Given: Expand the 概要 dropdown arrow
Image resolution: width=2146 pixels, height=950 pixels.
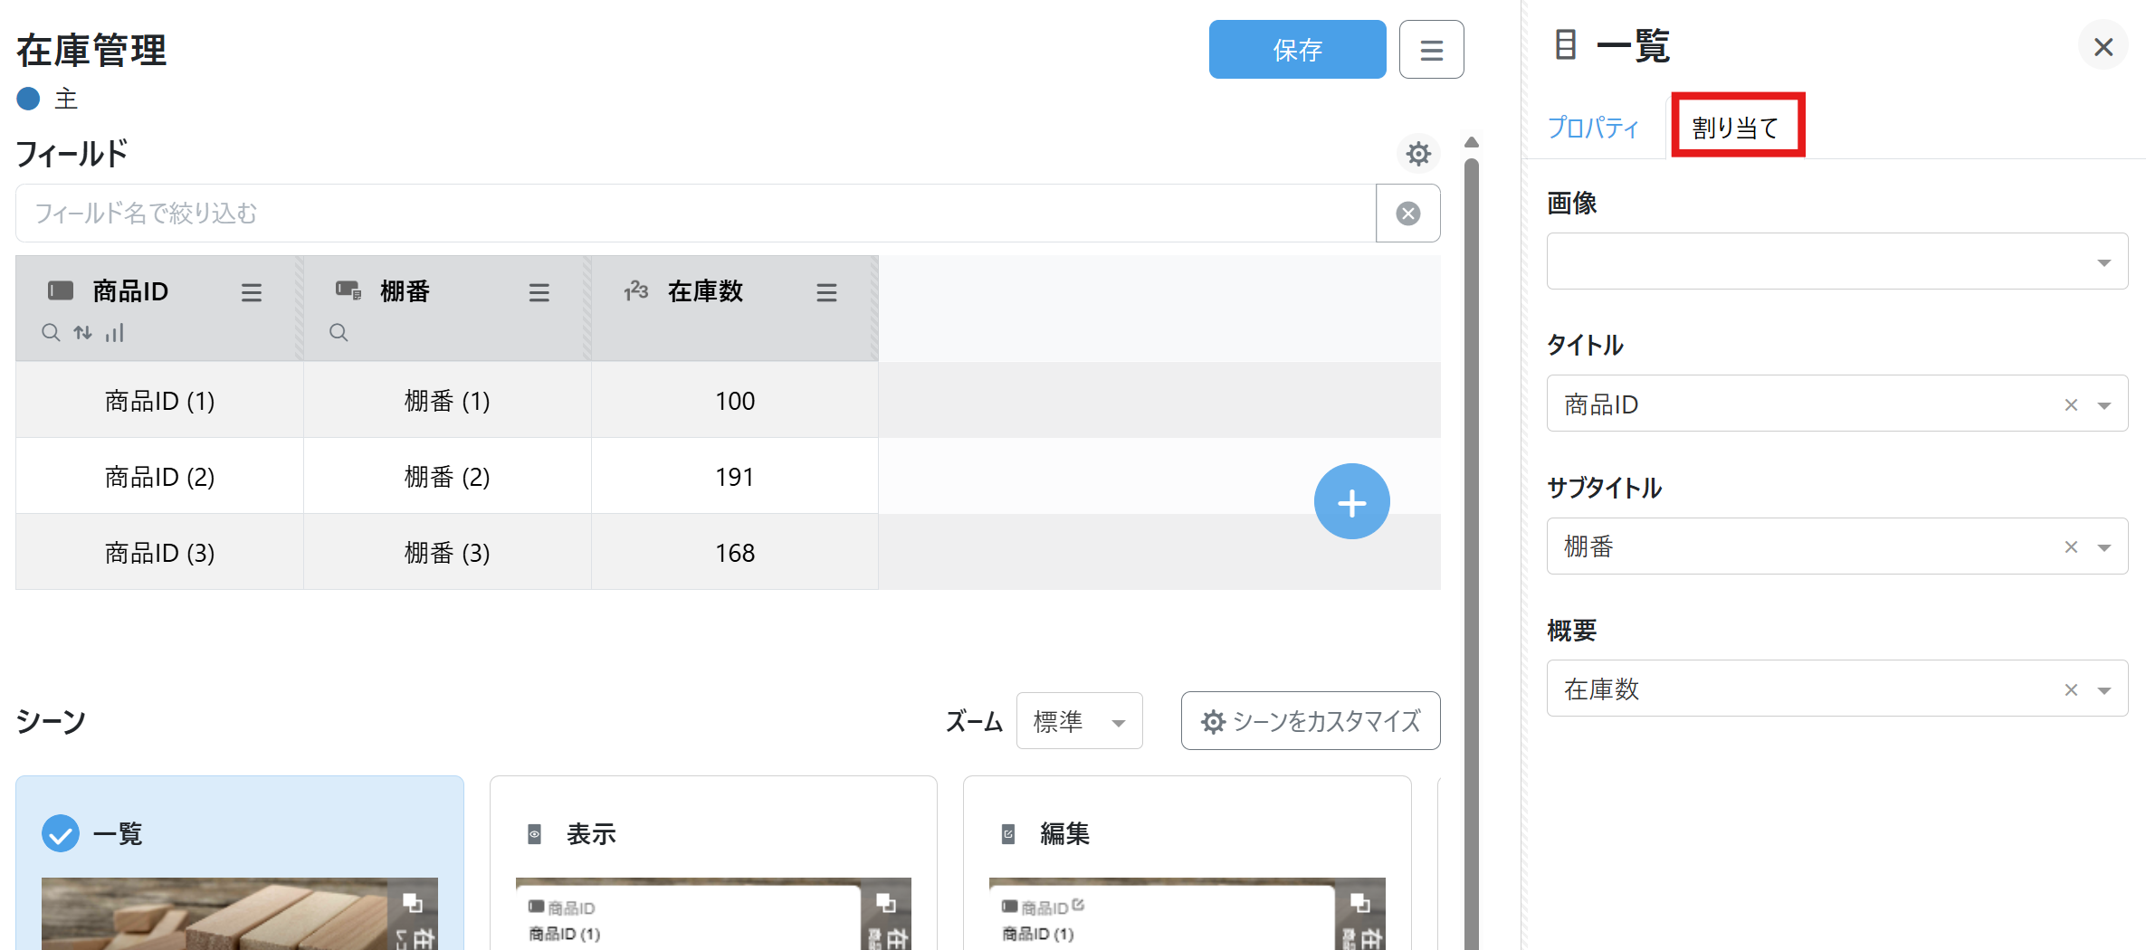Looking at the screenshot, I should pos(2103,689).
